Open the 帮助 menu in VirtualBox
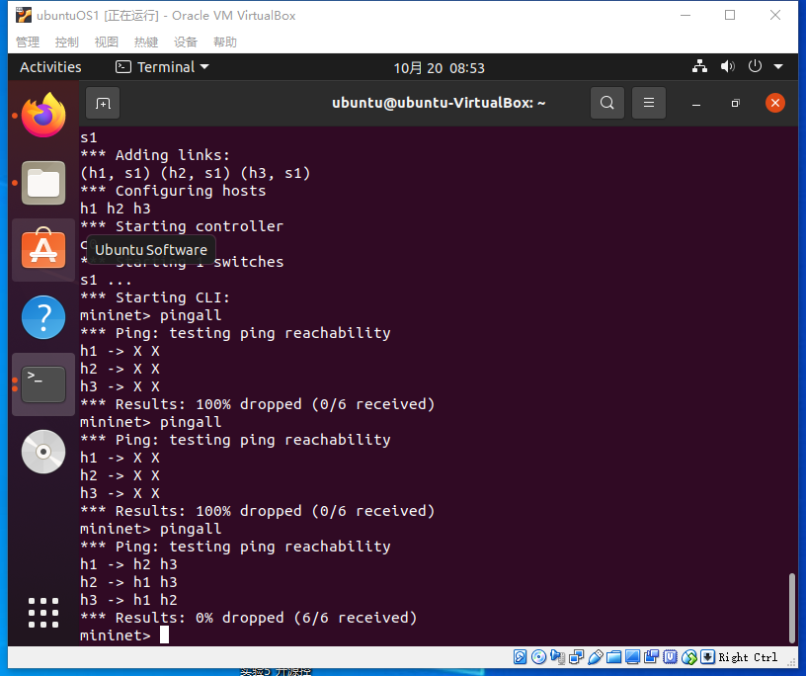Screen dimensions: 806x676 pyautogui.click(x=225, y=42)
